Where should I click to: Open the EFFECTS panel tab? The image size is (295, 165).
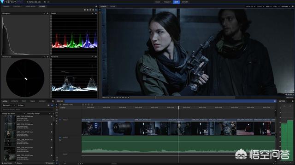[x=14, y=101]
